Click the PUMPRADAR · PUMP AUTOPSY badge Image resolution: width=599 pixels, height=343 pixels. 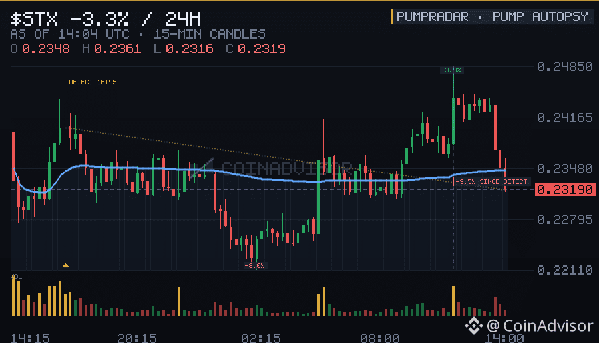(x=493, y=17)
